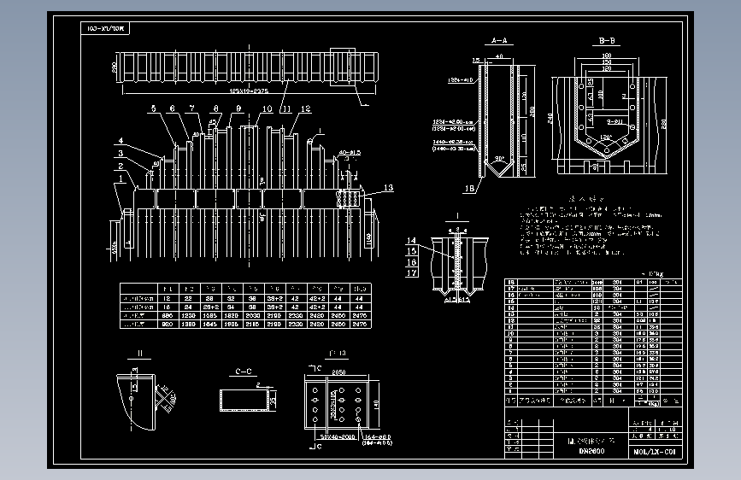Click the B-B section view title

point(607,41)
